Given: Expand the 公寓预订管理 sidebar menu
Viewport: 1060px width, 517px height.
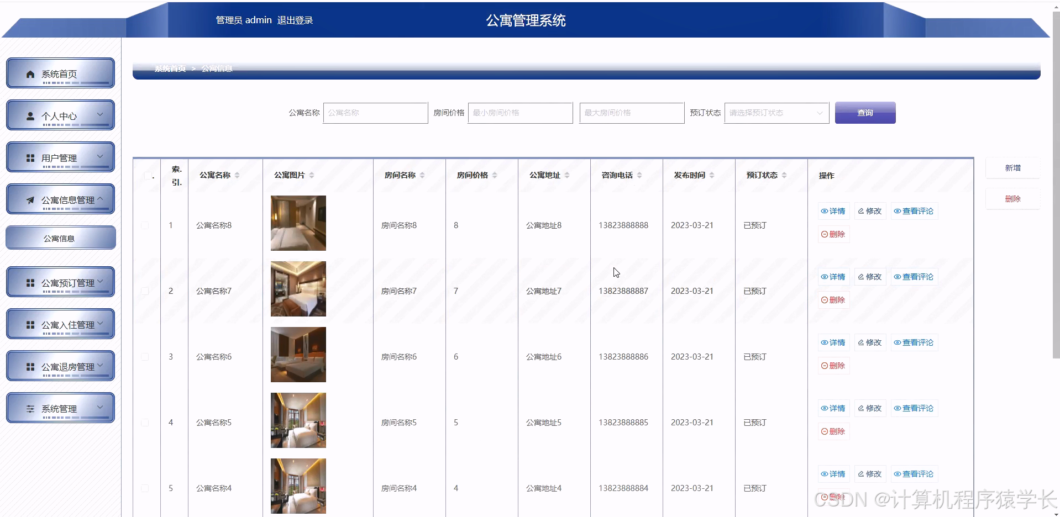Looking at the screenshot, I should coord(60,282).
